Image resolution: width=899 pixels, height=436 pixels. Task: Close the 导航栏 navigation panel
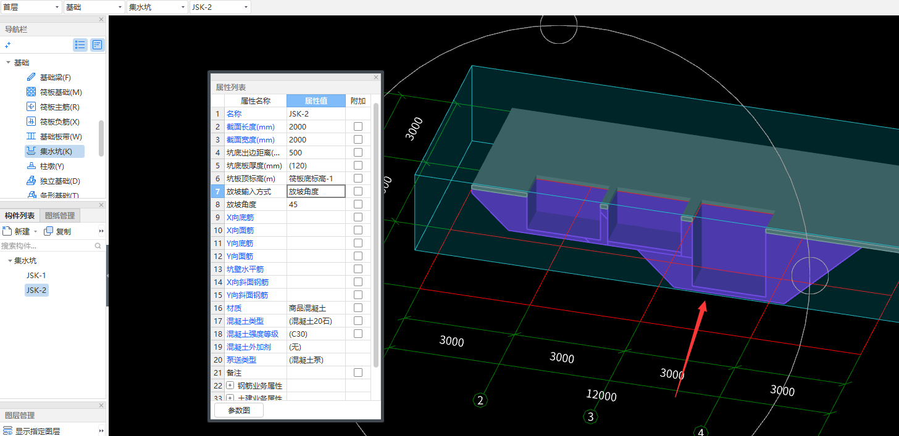pos(101,20)
